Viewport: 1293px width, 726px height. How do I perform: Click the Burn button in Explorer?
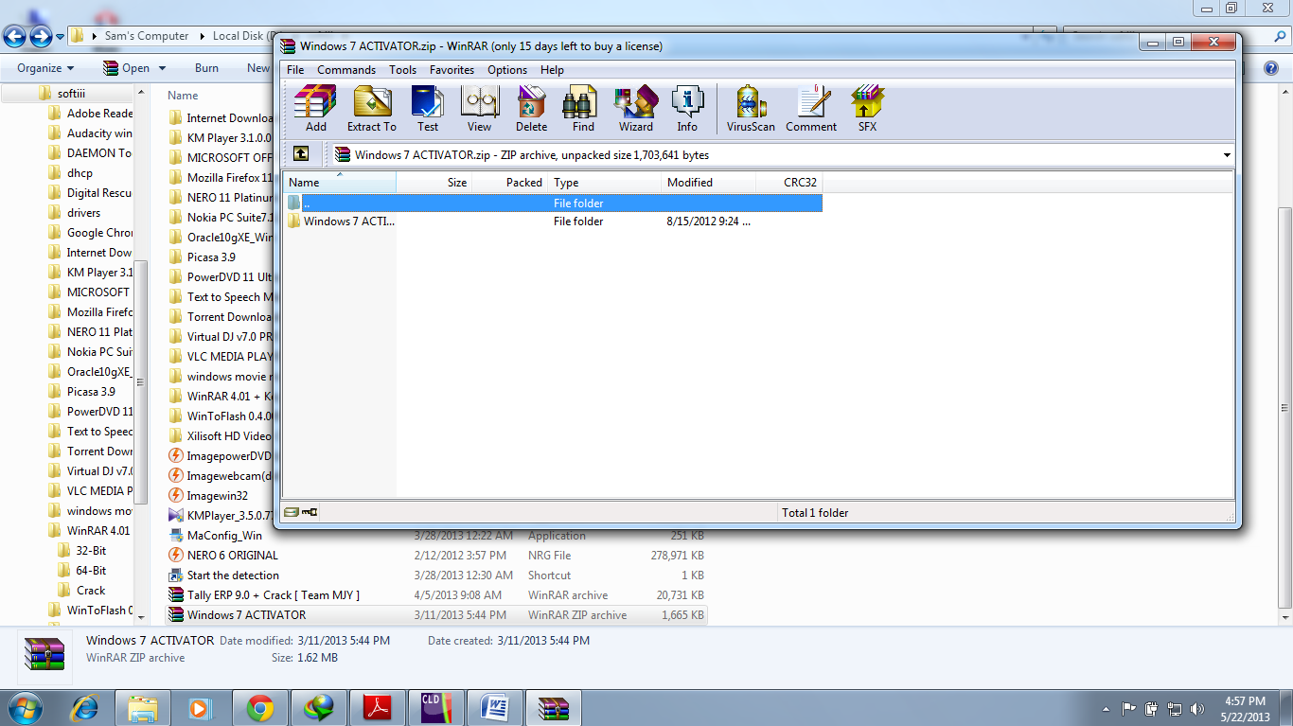click(x=206, y=68)
